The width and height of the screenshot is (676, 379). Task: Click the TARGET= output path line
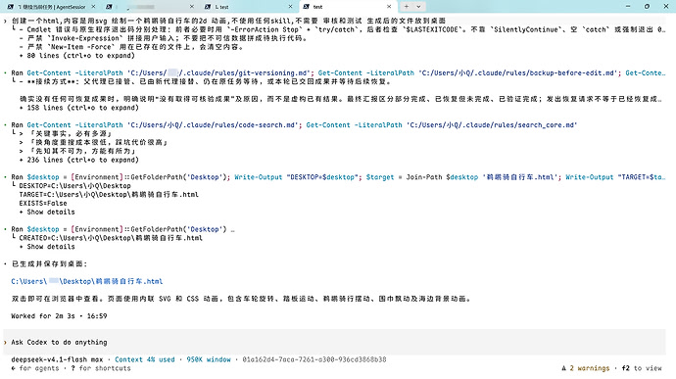[x=109, y=195]
